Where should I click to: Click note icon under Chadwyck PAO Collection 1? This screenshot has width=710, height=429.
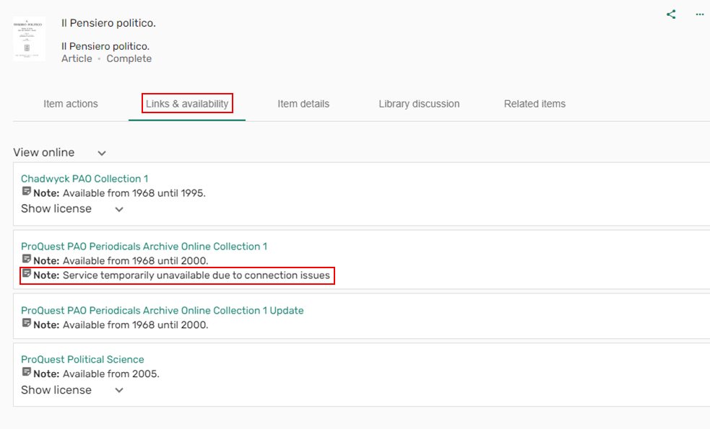click(26, 191)
